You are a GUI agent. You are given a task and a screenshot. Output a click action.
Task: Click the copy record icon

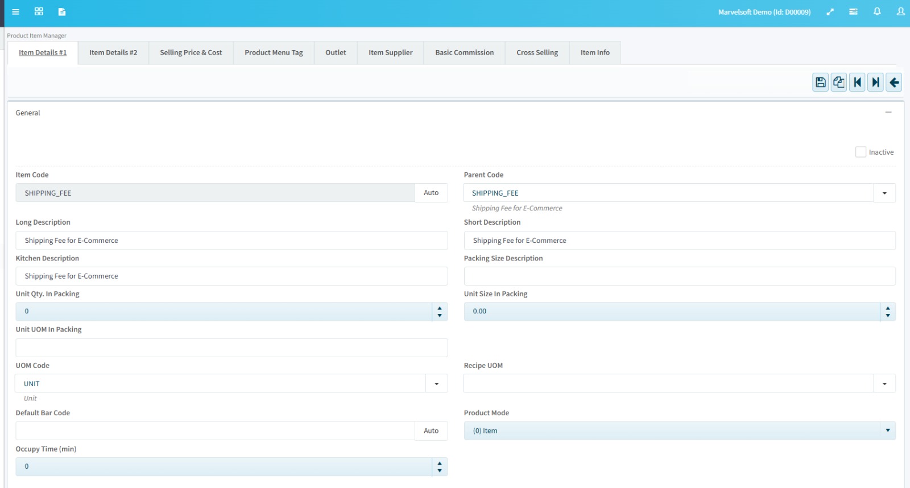pos(839,82)
